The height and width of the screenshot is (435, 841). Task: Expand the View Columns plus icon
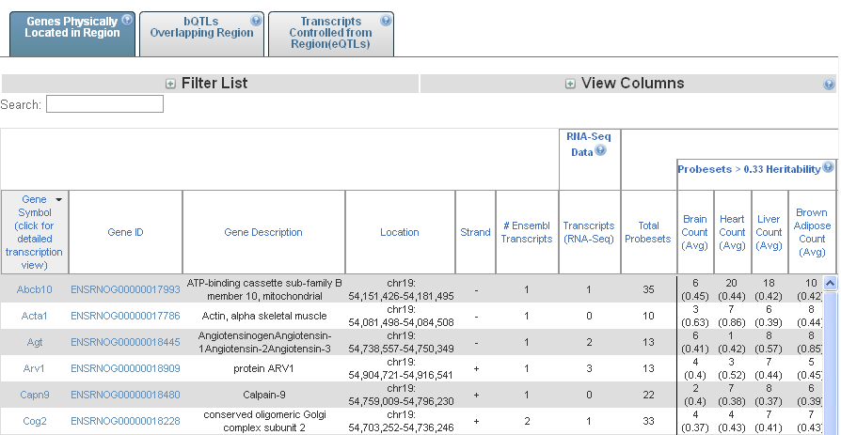click(x=570, y=85)
